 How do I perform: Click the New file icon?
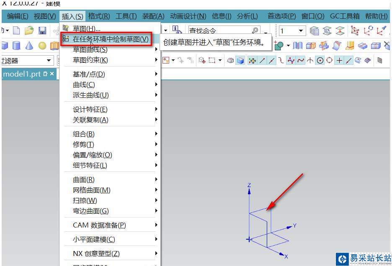coord(16,31)
